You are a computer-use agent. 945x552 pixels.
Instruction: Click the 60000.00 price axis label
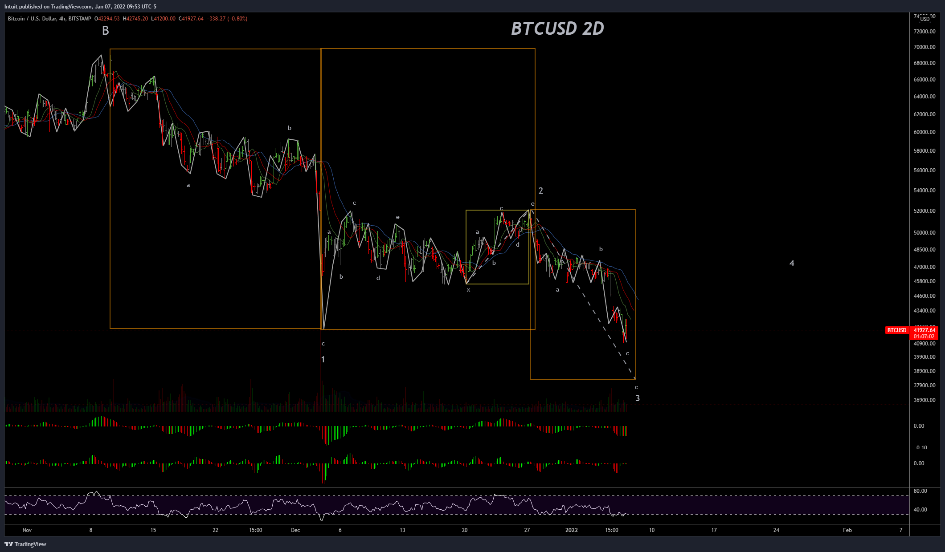(x=925, y=132)
